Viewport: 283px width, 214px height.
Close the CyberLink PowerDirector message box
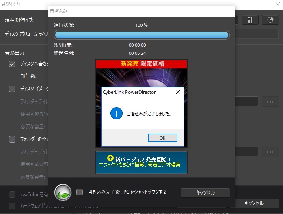(177, 92)
